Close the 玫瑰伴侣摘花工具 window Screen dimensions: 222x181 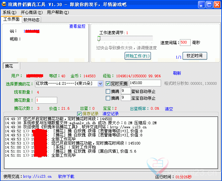tap(217, 4)
